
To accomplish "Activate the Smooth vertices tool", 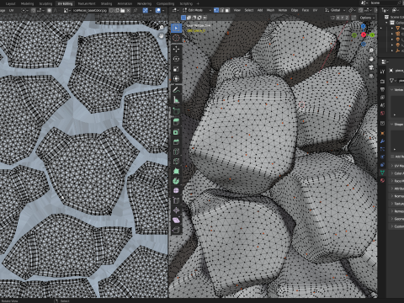I will [x=176, y=191].
